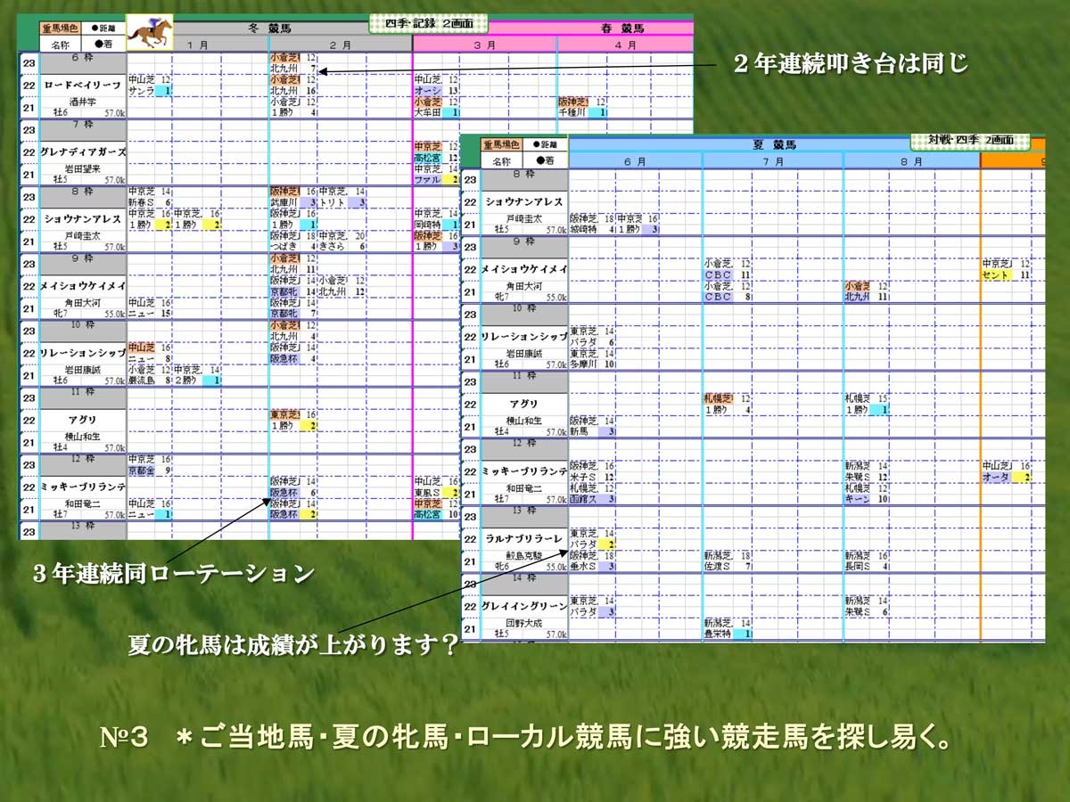Viewport: 1070px width, 802px height.
Task: Click the 8月 month column header
Action: pyautogui.click(x=910, y=161)
